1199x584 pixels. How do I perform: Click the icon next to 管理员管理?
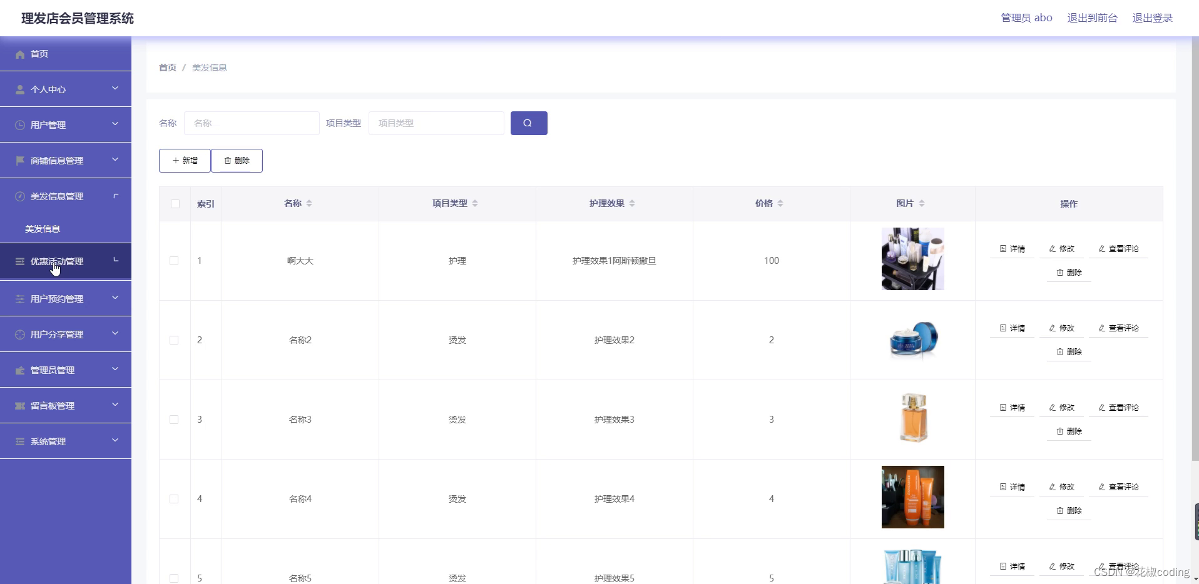20,370
